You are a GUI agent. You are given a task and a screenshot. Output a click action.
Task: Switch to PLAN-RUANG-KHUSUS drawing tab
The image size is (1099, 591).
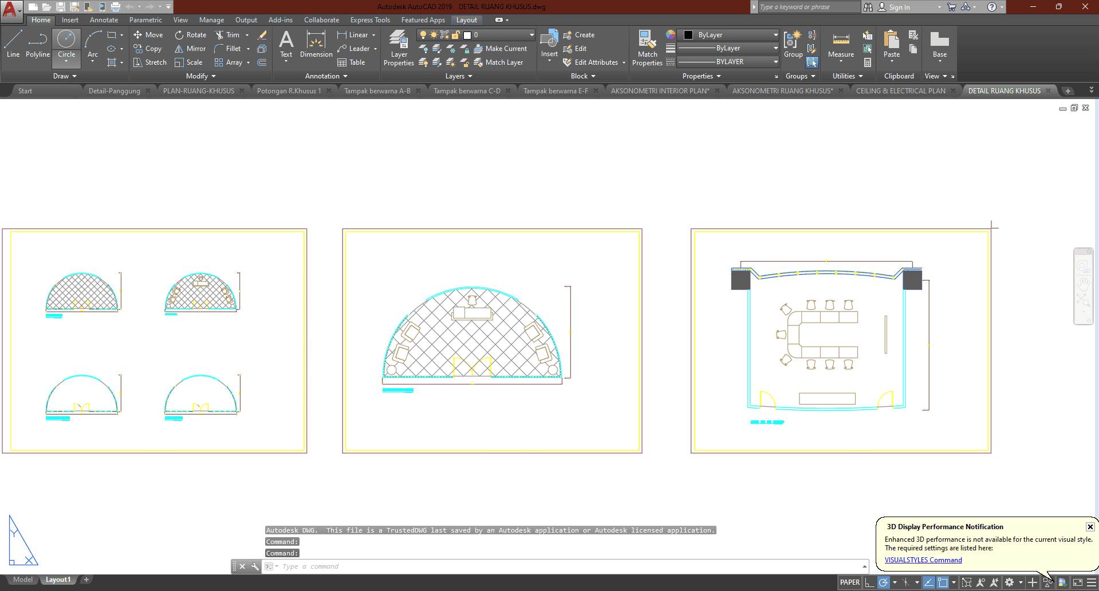coord(198,91)
